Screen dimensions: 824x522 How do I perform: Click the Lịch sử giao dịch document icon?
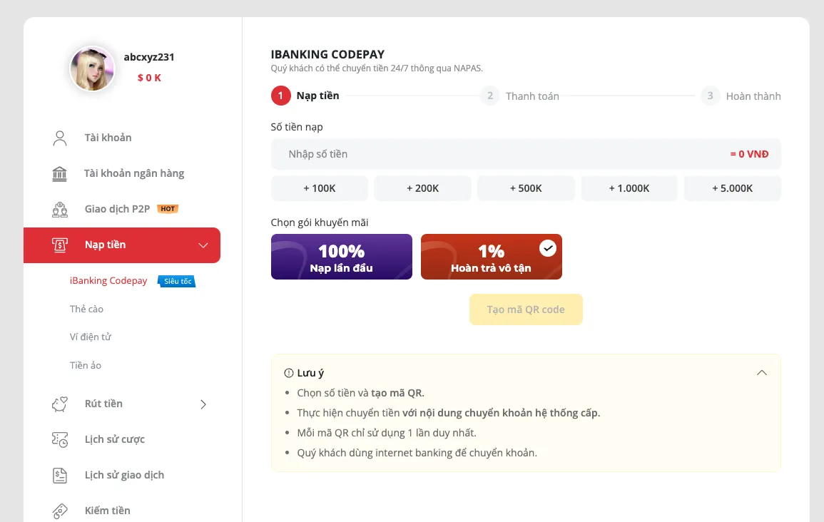[60, 475]
